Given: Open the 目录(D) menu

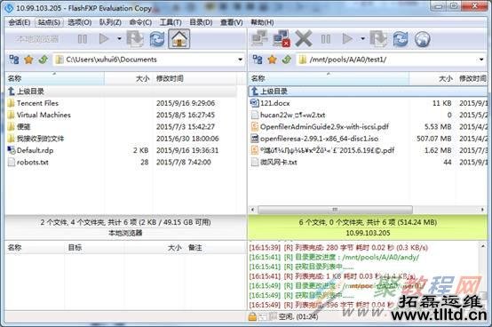Looking at the screenshot, I should [201, 22].
